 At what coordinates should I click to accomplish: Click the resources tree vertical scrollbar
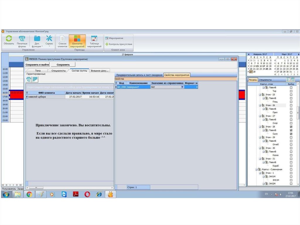[298, 113]
